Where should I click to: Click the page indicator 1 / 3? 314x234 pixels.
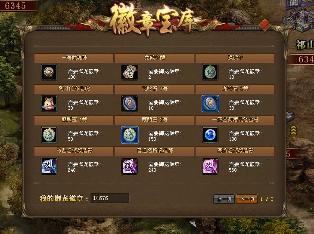pos(267,199)
